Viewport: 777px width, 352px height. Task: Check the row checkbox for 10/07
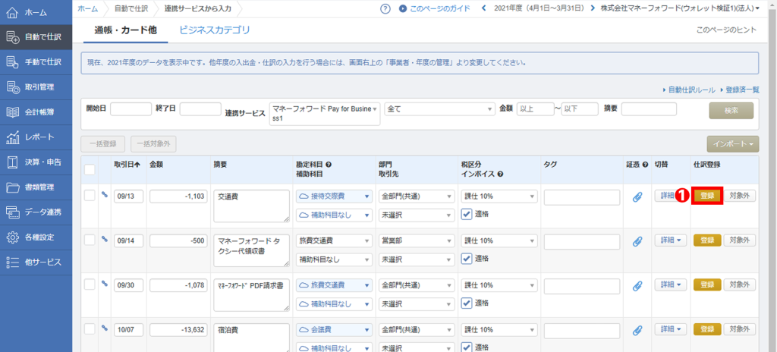[x=90, y=328]
